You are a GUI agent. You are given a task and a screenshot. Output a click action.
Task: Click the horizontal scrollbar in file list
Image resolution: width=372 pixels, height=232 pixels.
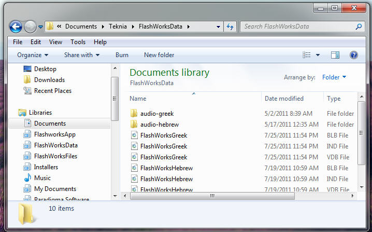tap(212, 196)
